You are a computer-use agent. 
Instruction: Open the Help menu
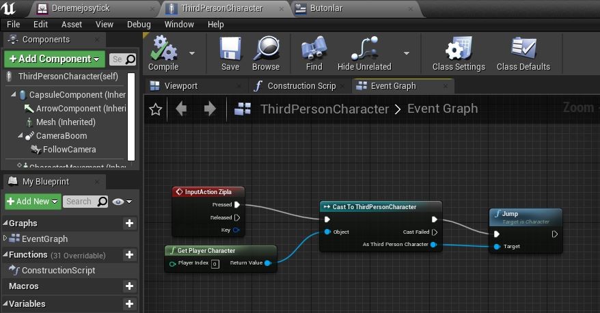pyautogui.click(x=215, y=25)
